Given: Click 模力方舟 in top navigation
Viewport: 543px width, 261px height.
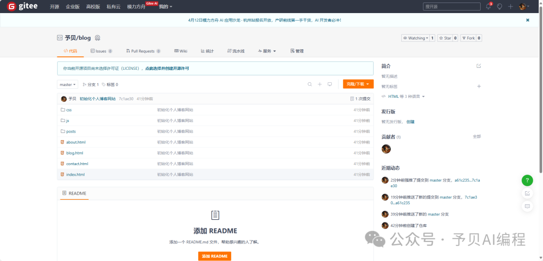Looking at the screenshot, I should pos(136,7).
